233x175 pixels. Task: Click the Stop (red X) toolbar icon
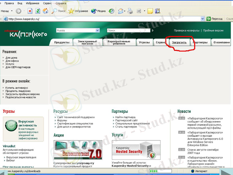point(30,11)
